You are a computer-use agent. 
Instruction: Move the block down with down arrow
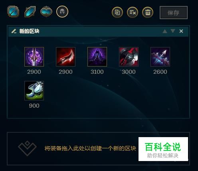click(173, 31)
